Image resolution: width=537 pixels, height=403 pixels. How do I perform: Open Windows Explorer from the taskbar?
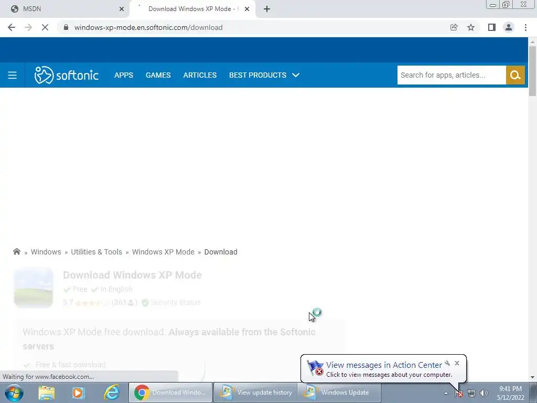(x=47, y=393)
